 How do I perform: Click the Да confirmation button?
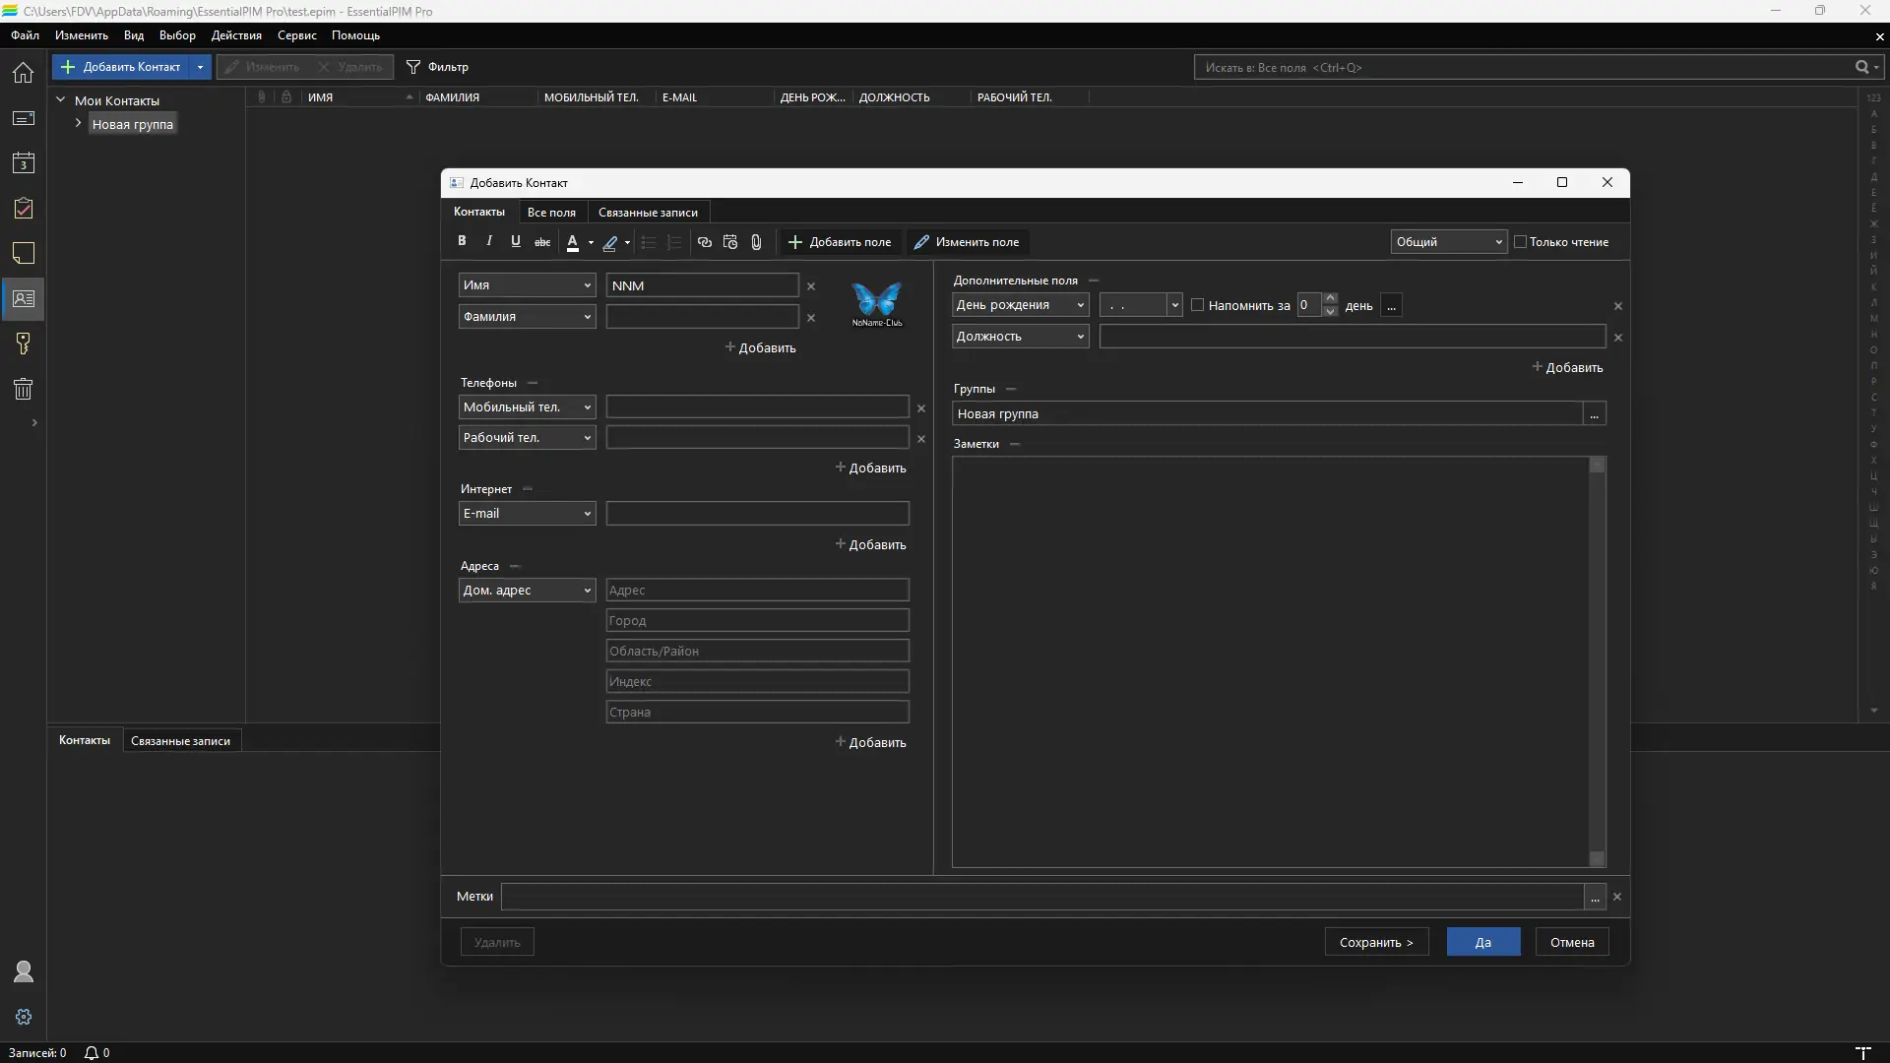tap(1482, 942)
